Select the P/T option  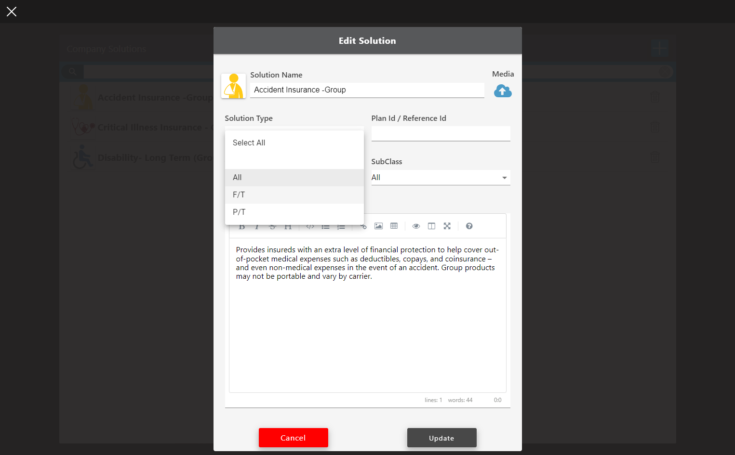[294, 212]
